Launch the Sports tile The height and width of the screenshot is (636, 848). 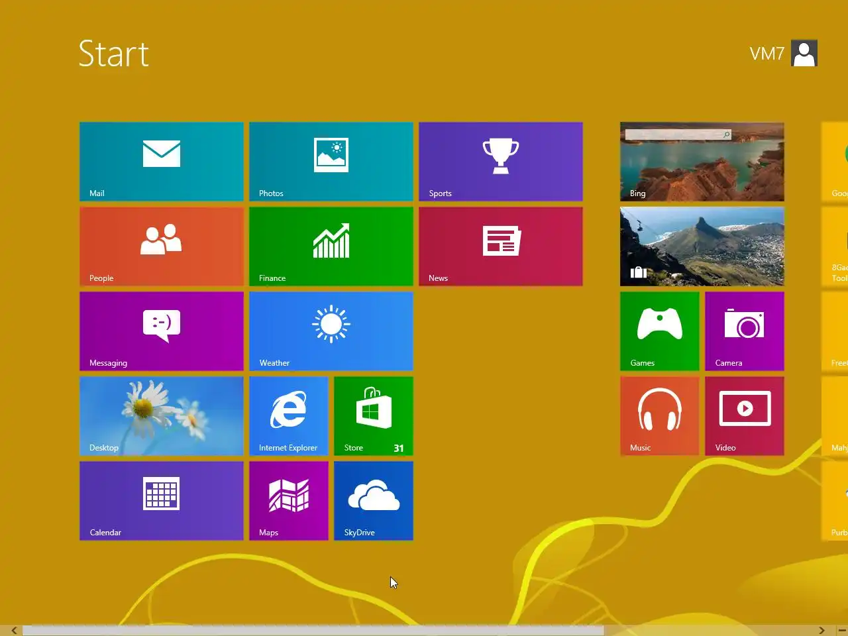501,162
